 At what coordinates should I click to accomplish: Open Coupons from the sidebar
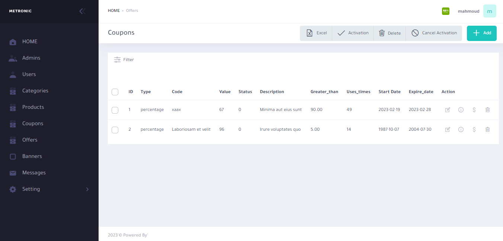pyautogui.click(x=49, y=124)
